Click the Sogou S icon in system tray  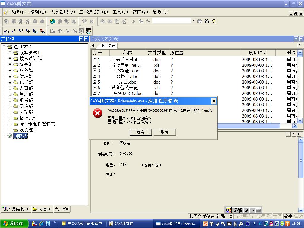coord(205,224)
